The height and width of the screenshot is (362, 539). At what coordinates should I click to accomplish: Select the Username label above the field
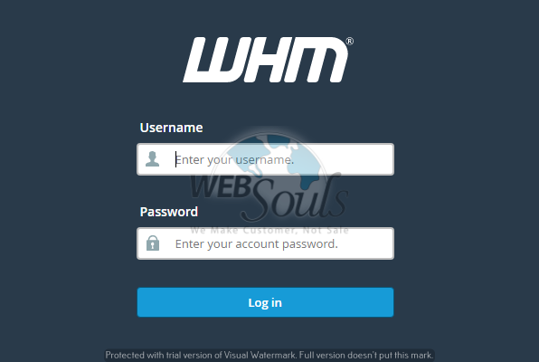[x=171, y=128]
